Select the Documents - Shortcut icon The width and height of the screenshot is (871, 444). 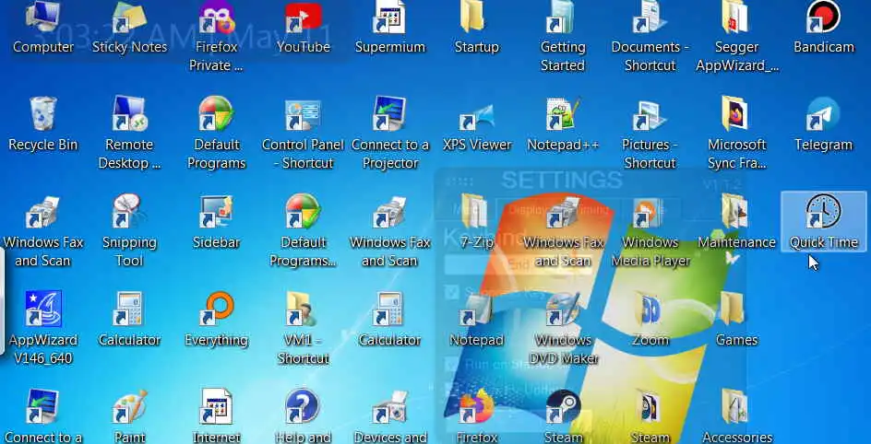click(x=650, y=18)
